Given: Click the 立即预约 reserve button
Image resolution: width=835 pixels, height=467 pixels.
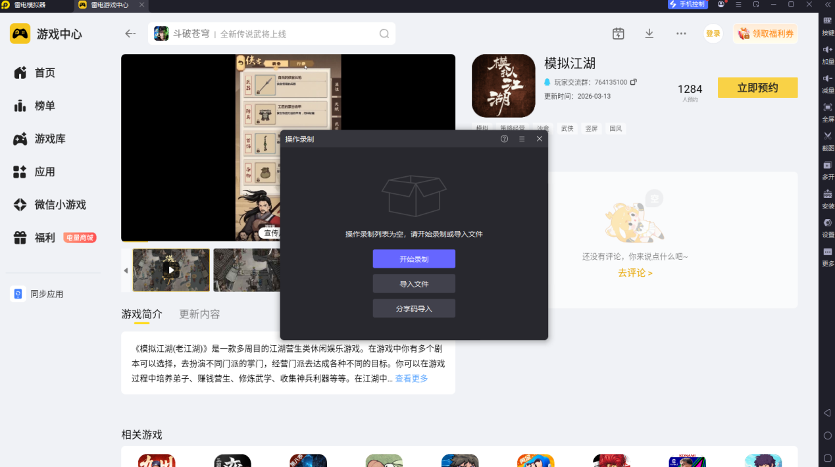Looking at the screenshot, I should pyautogui.click(x=757, y=87).
